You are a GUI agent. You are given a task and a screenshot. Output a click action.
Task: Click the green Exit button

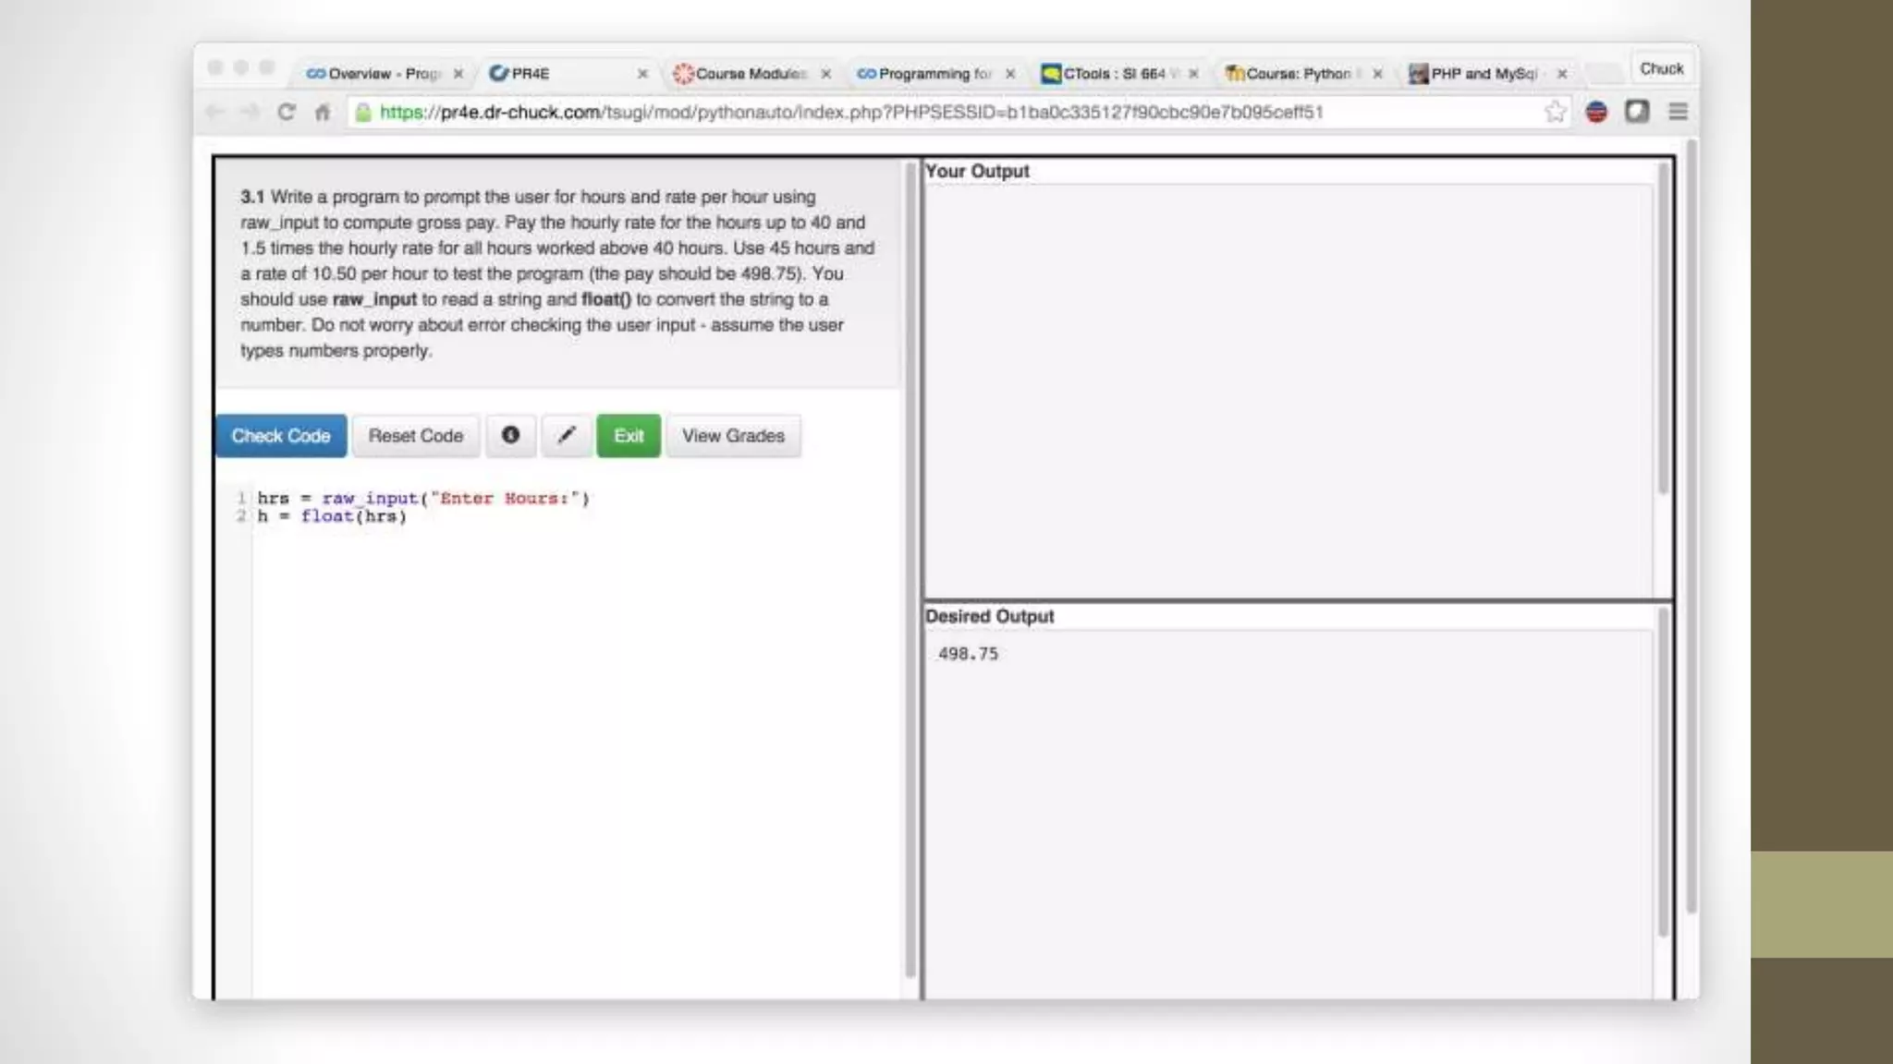[629, 435]
